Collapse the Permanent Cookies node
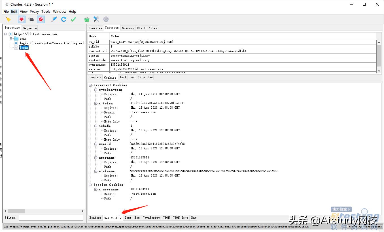384x232 pixels. coord(90,85)
